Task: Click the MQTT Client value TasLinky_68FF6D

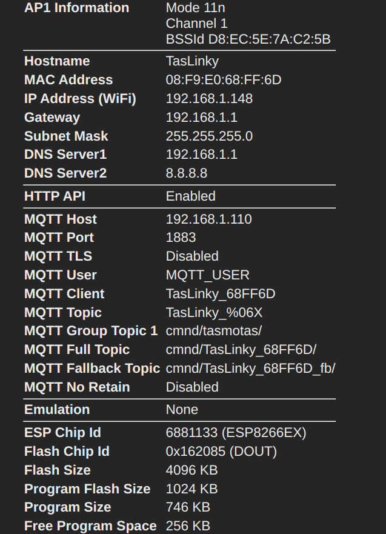Action: click(221, 294)
